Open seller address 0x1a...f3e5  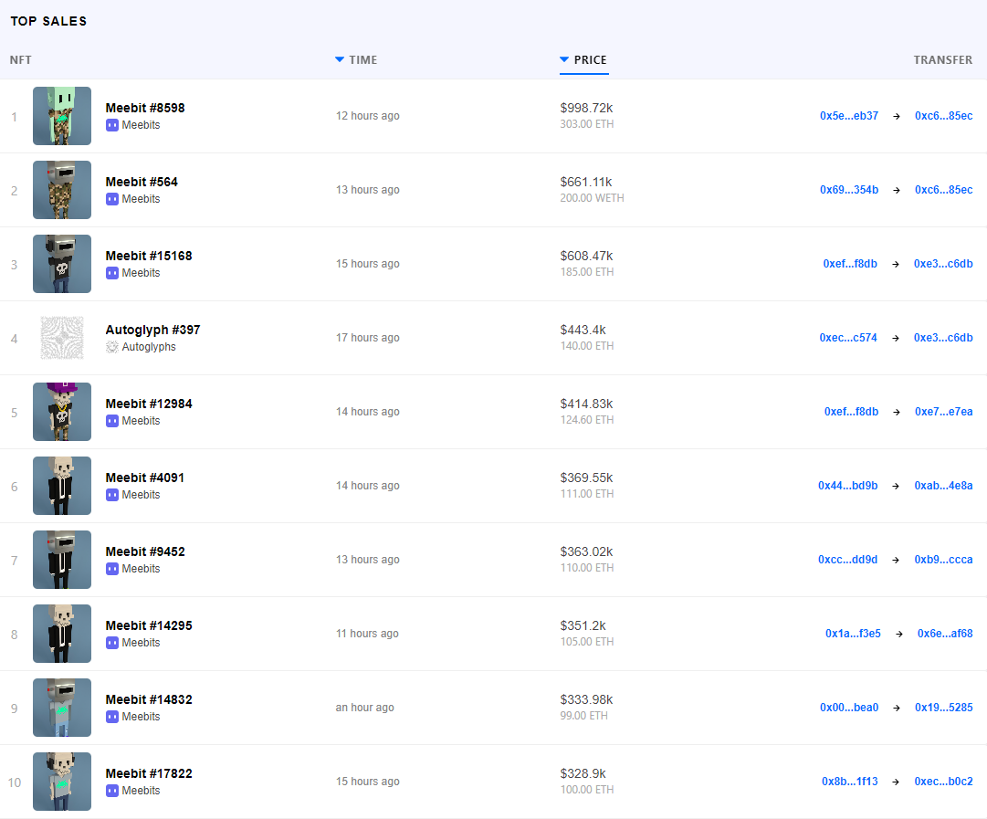click(853, 634)
